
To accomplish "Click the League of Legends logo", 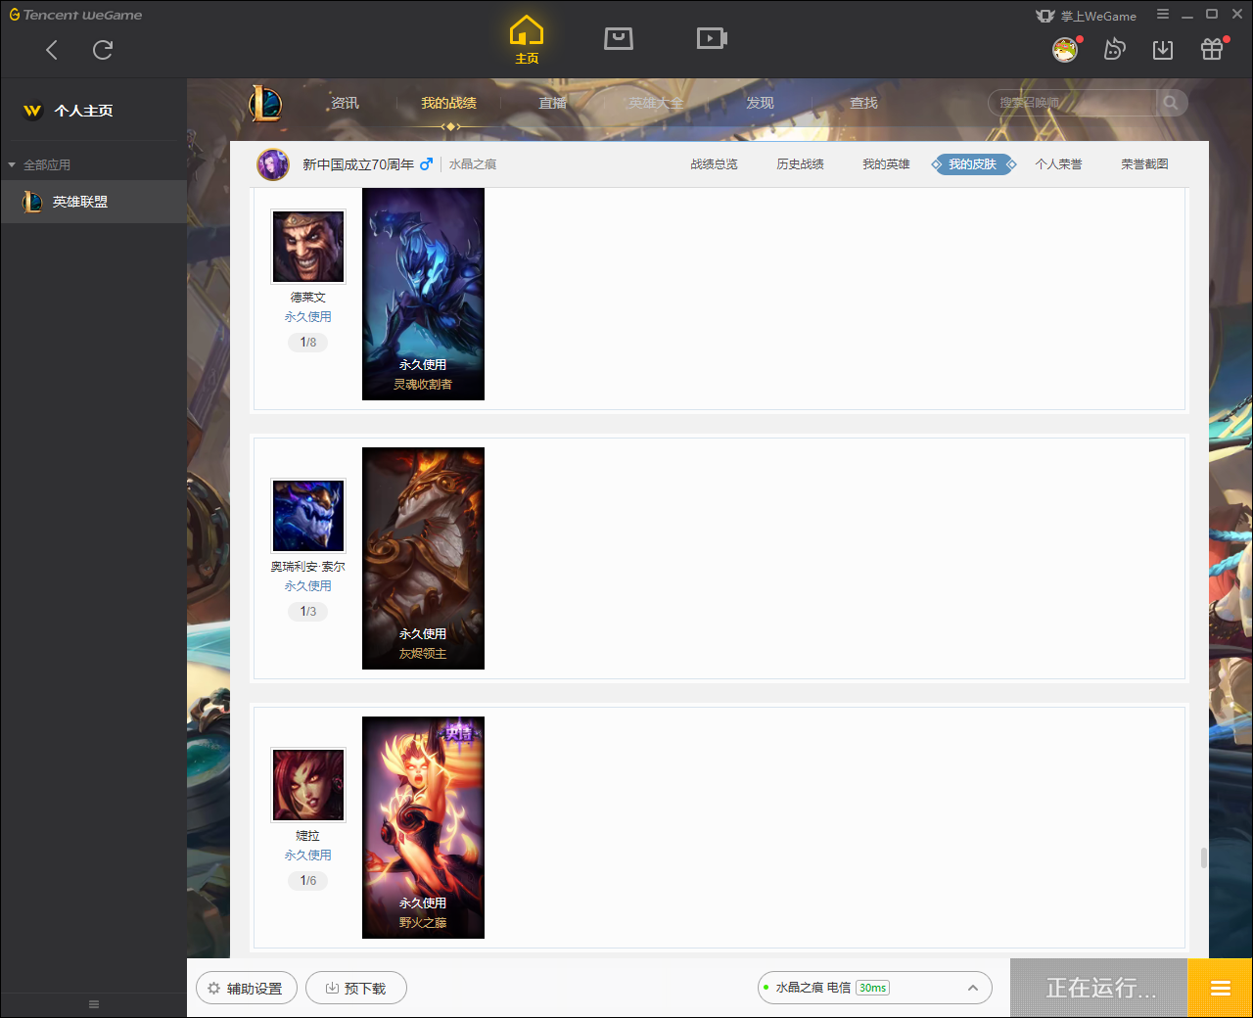I will pos(265,103).
